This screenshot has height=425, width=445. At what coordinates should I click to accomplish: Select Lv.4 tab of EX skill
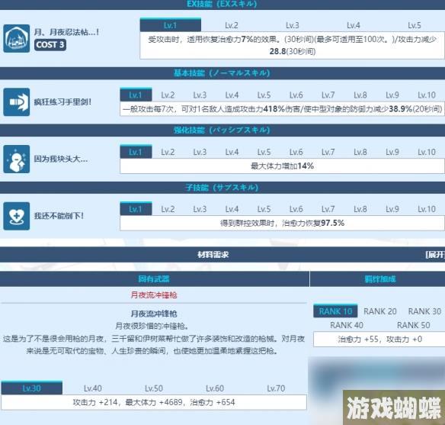tap(354, 25)
